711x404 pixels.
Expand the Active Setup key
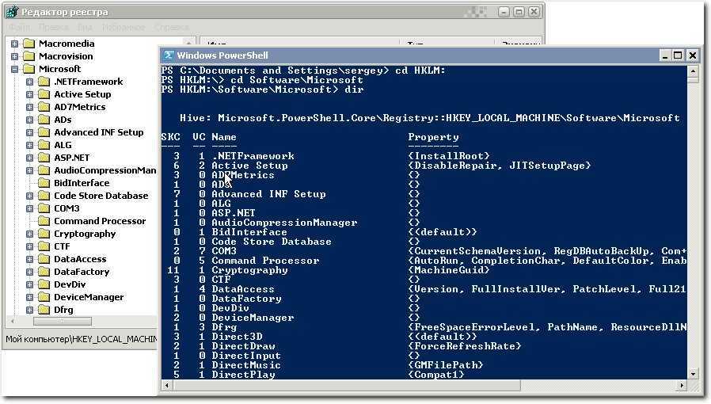point(29,94)
